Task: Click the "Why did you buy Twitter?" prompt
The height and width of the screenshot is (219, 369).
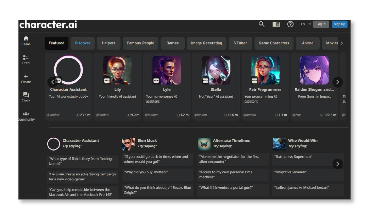Action: coord(158,172)
